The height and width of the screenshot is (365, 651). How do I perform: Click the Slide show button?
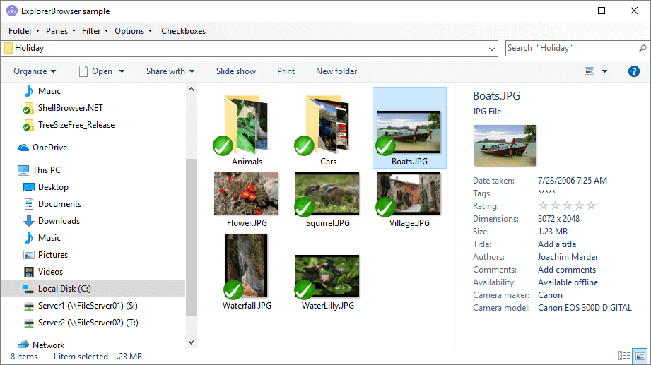[236, 71]
